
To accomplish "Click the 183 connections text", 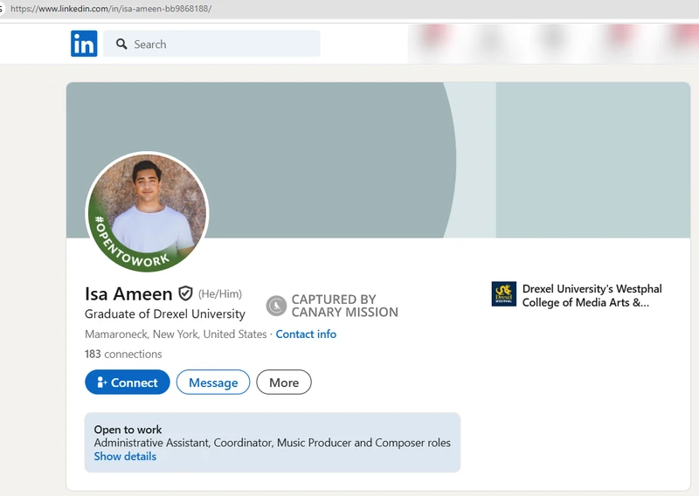I will 123,354.
